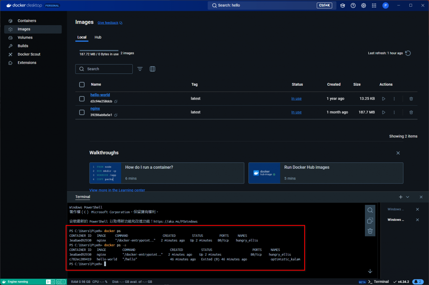Screen dimensions: 429x285
Task: Close the first Windows terminal session
Action: click(417, 209)
